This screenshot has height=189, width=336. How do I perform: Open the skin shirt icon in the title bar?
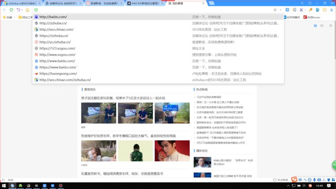pos(310,3)
